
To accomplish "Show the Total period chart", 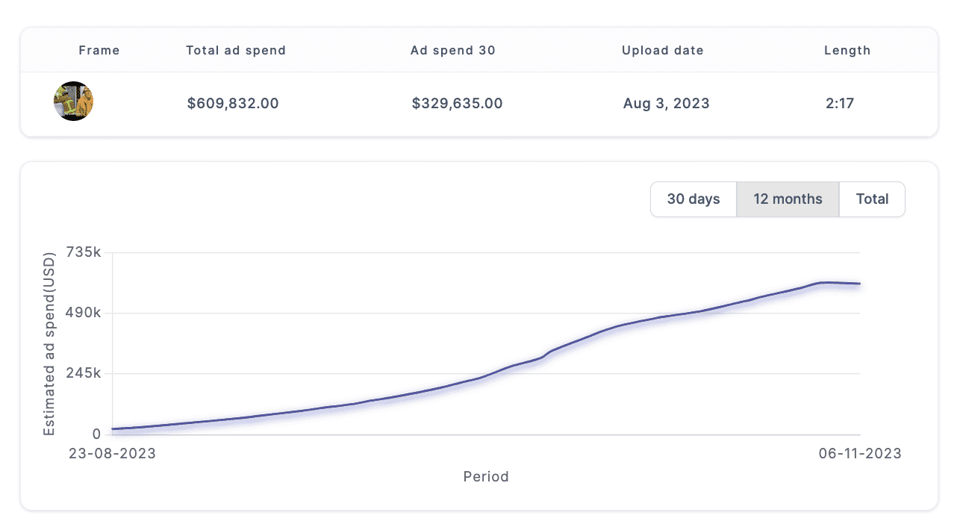I will point(872,199).
